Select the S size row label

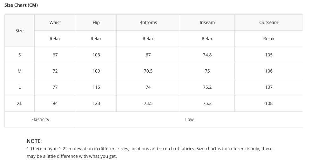[x=19, y=55]
